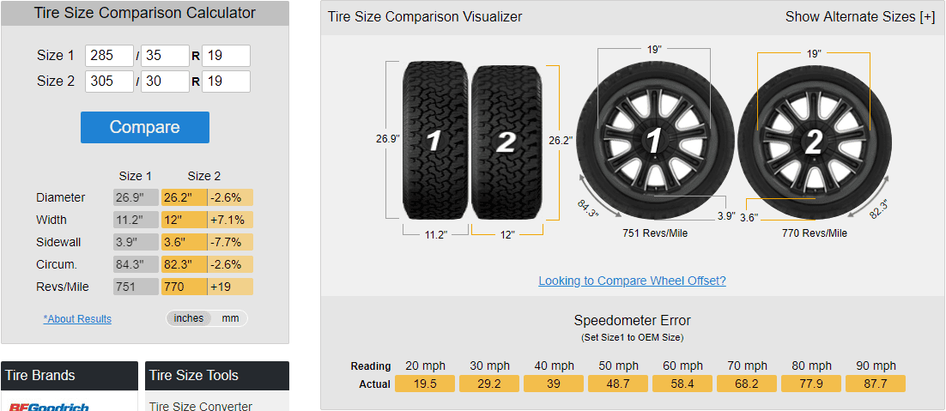Expand Show Alternate Sizes [+]
946x411 pixels.
pyautogui.click(x=859, y=17)
